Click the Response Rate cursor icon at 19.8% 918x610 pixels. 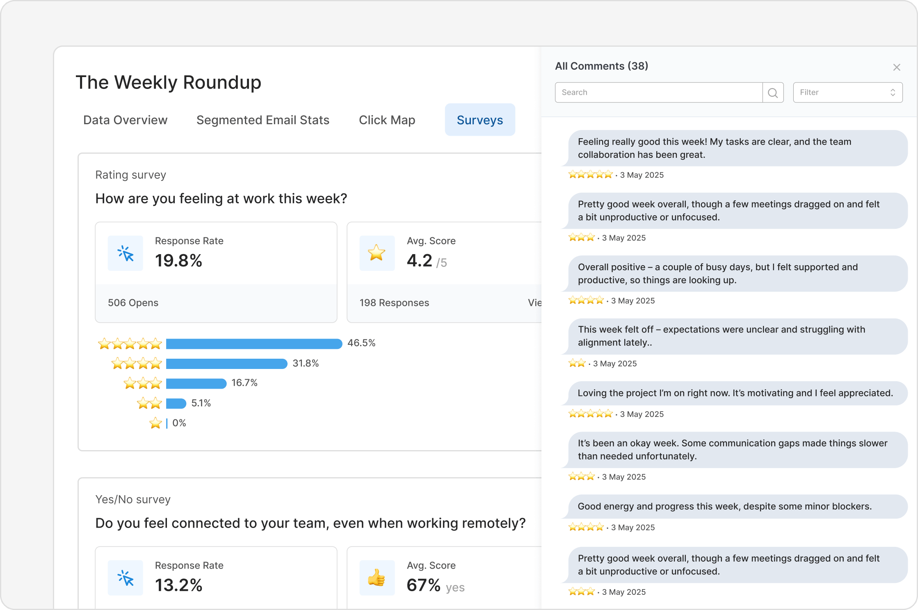pos(126,253)
